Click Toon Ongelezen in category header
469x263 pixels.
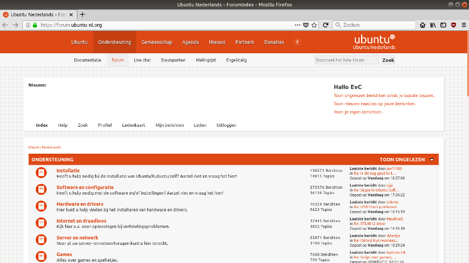pos(402,160)
